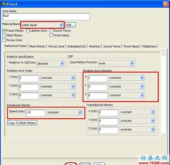Screen dimensions: 170x165
Task: Click the panel scrollbar up arrow
Action: coord(163,54)
